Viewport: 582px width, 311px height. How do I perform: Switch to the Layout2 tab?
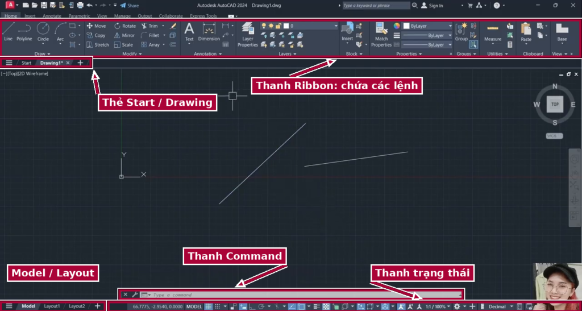[77, 306]
